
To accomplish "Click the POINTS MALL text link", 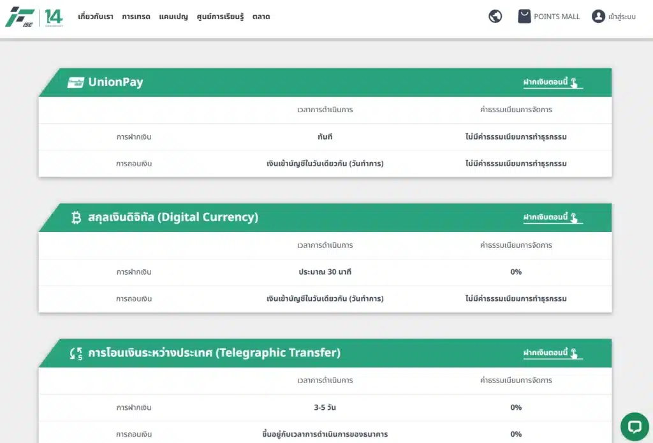I will (x=557, y=17).
